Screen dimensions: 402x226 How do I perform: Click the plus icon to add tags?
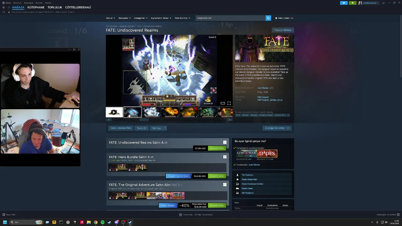[x=288, y=115]
